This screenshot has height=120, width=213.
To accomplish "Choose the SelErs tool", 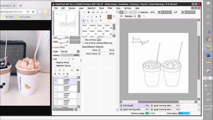I will coord(108,33).
